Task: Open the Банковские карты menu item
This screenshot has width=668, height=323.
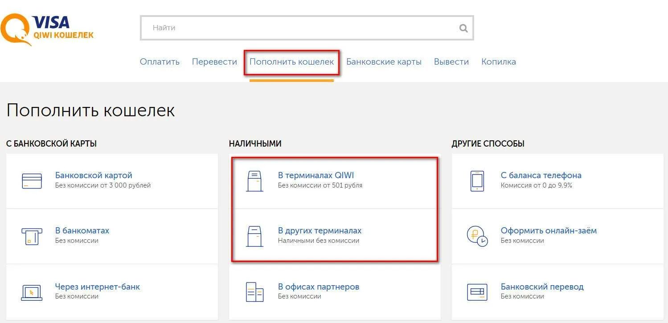Action: (384, 62)
